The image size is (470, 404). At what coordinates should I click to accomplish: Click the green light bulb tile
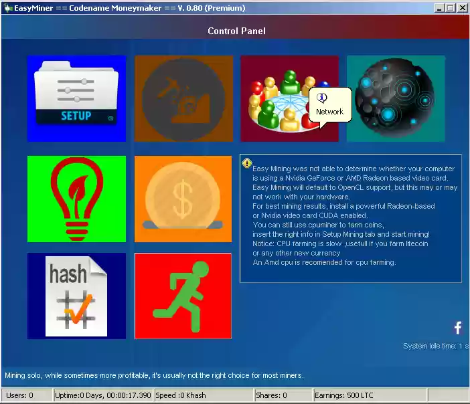[x=76, y=199]
